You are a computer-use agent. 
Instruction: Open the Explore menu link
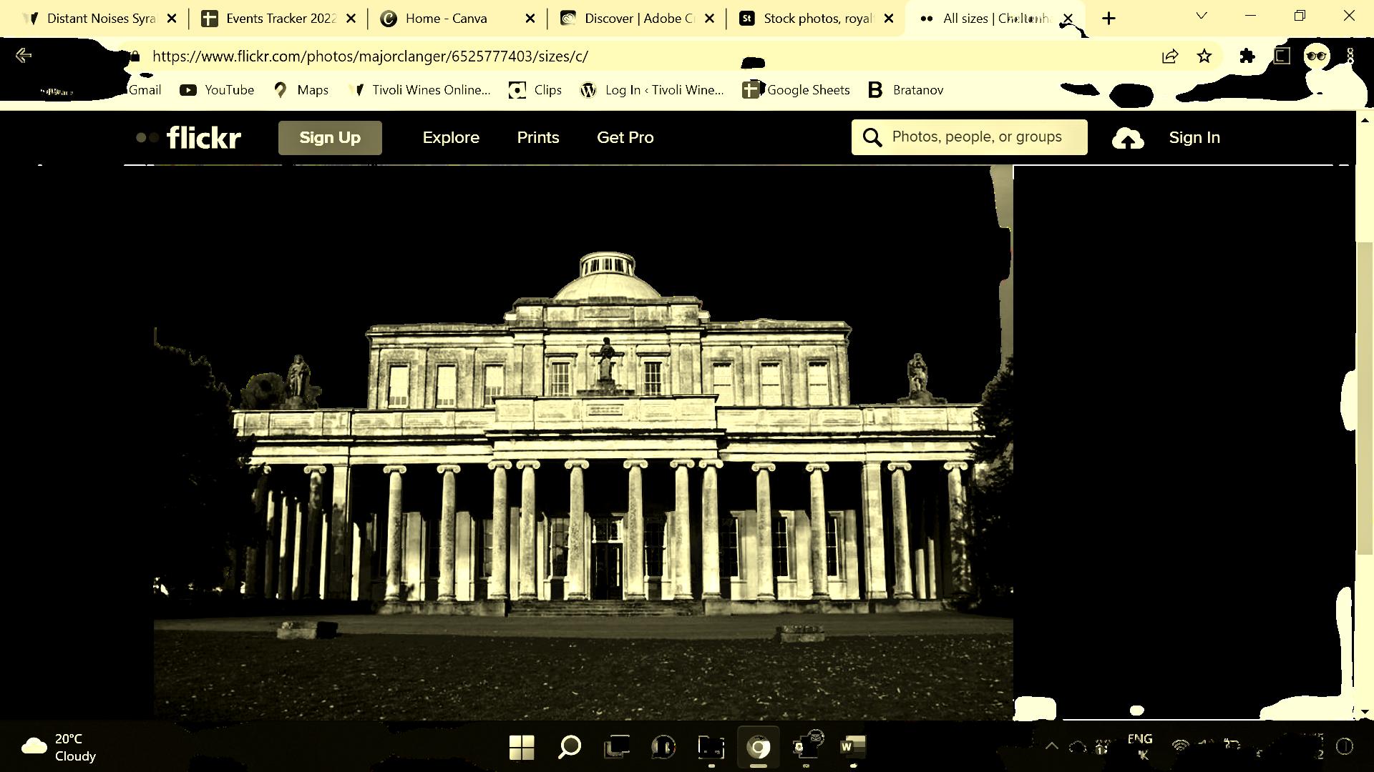pyautogui.click(x=451, y=137)
